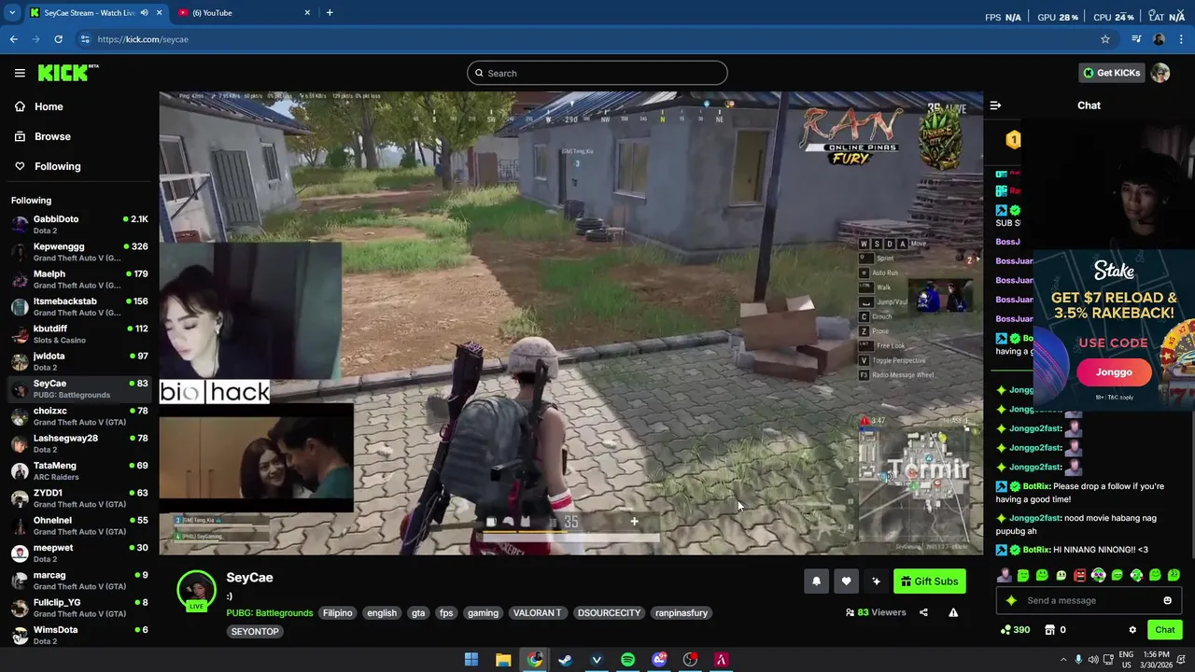Click the notification bell for SeyCae
The width and height of the screenshot is (1195, 672).
pyautogui.click(x=816, y=581)
